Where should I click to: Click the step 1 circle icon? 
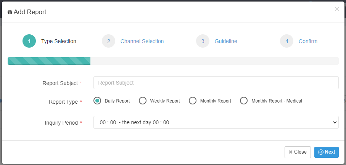(29, 41)
